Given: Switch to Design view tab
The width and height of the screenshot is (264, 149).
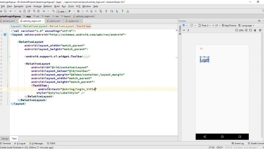Looking at the screenshot, I should (5, 139).
